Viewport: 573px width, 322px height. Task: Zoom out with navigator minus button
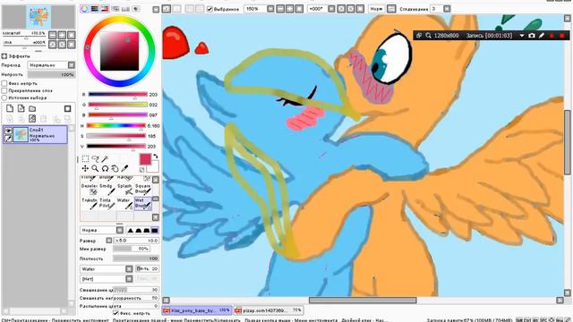[x=53, y=35]
